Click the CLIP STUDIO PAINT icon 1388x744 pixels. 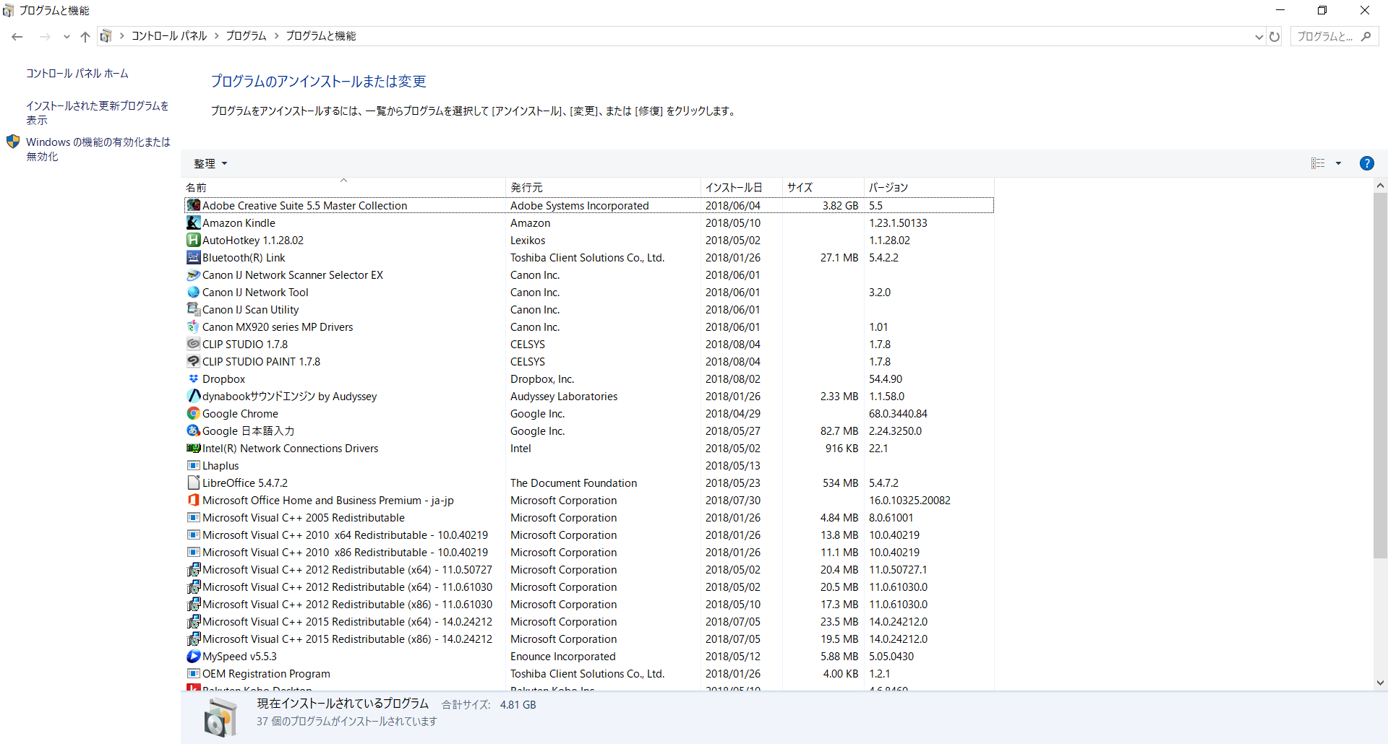[x=193, y=362]
